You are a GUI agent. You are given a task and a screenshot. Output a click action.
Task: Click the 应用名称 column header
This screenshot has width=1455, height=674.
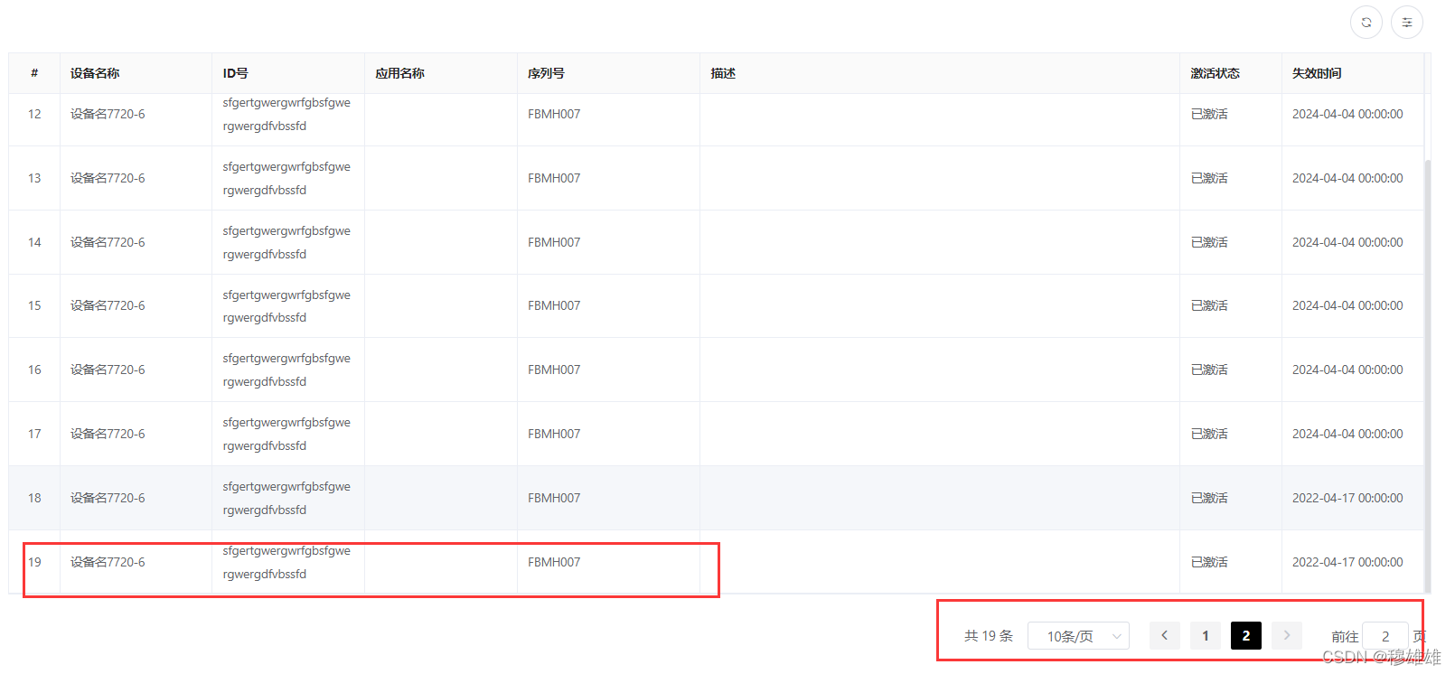[x=400, y=73]
